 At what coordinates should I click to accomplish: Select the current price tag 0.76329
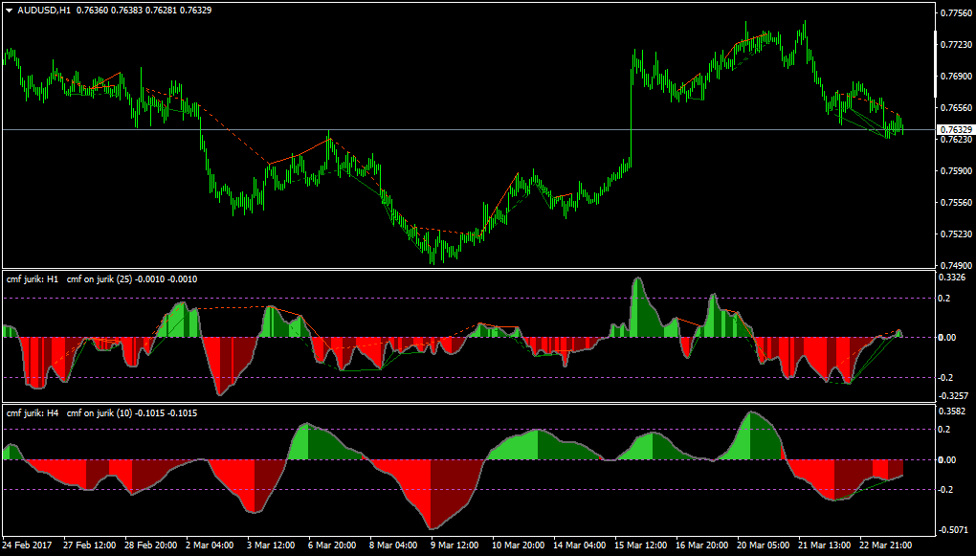(x=956, y=129)
